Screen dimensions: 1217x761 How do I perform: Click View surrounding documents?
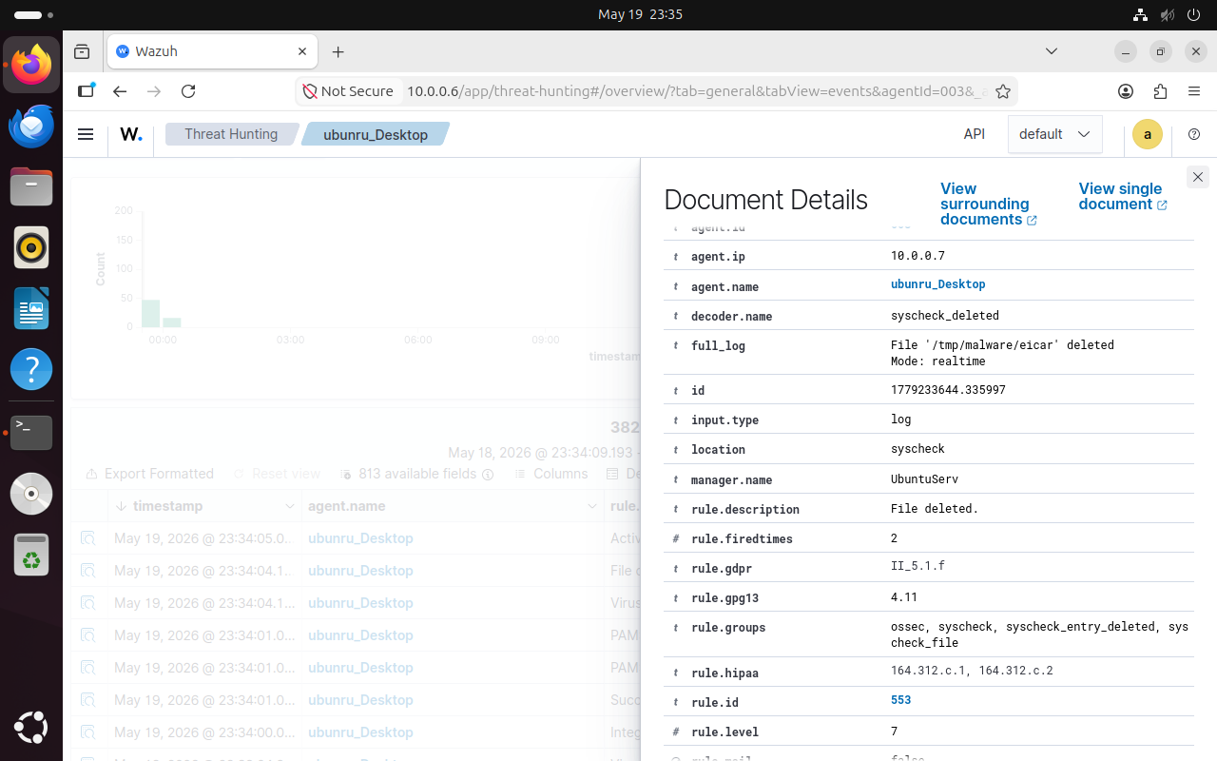(988, 204)
